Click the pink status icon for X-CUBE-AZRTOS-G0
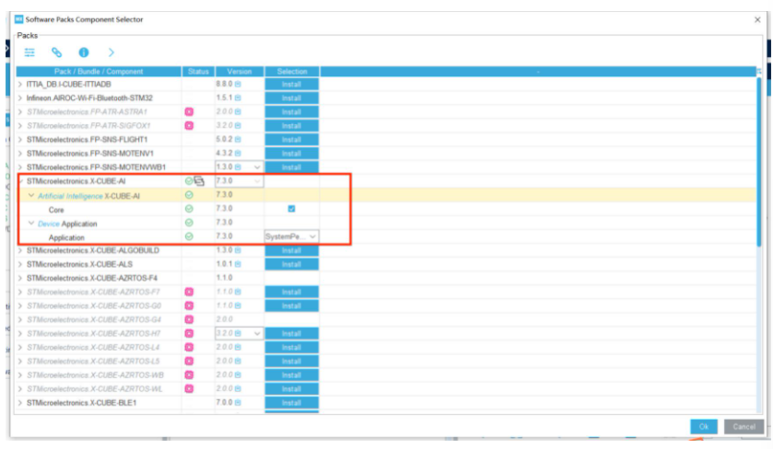The width and height of the screenshot is (773, 449). [x=189, y=305]
